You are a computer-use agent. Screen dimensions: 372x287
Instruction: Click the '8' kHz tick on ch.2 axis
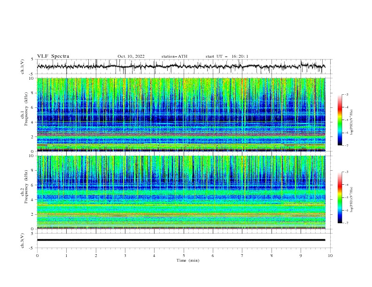coord(33,170)
